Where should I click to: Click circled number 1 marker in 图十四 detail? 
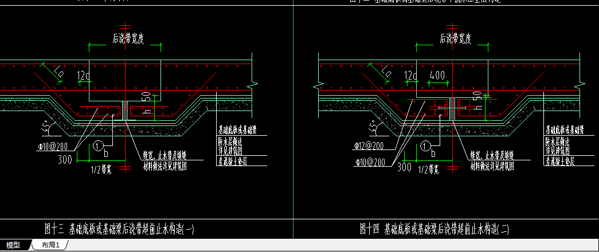(425, 146)
